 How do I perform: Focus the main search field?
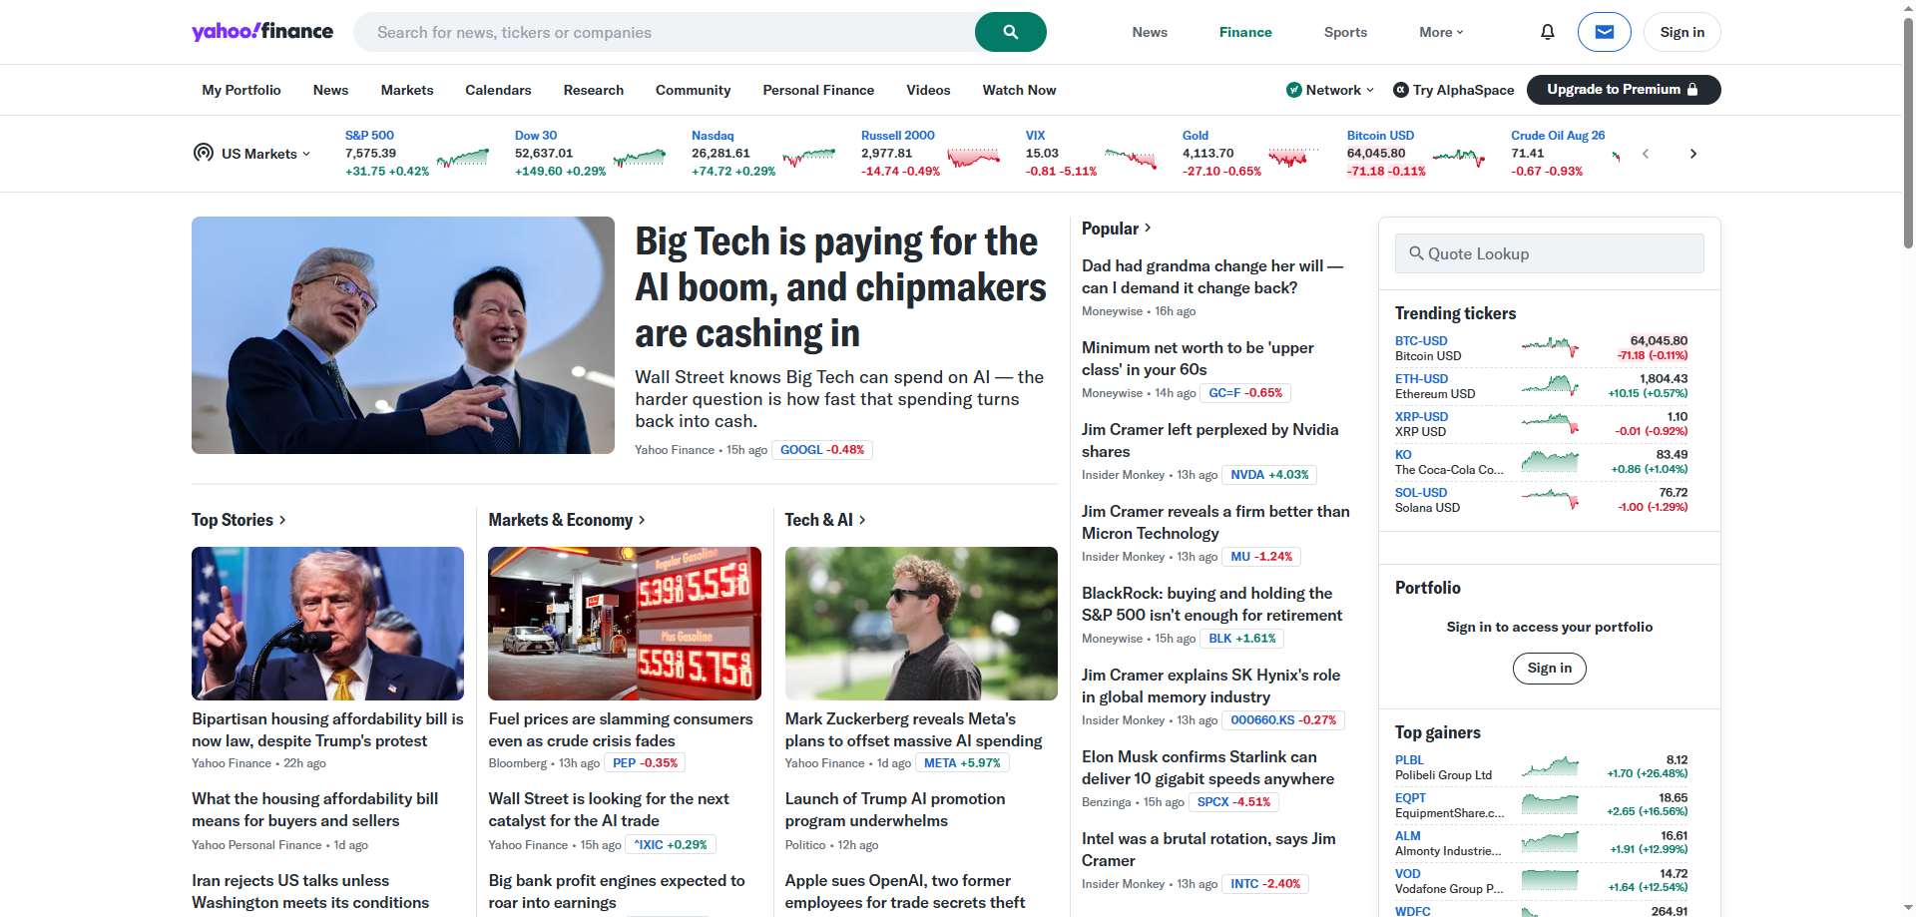click(x=665, y=32)
